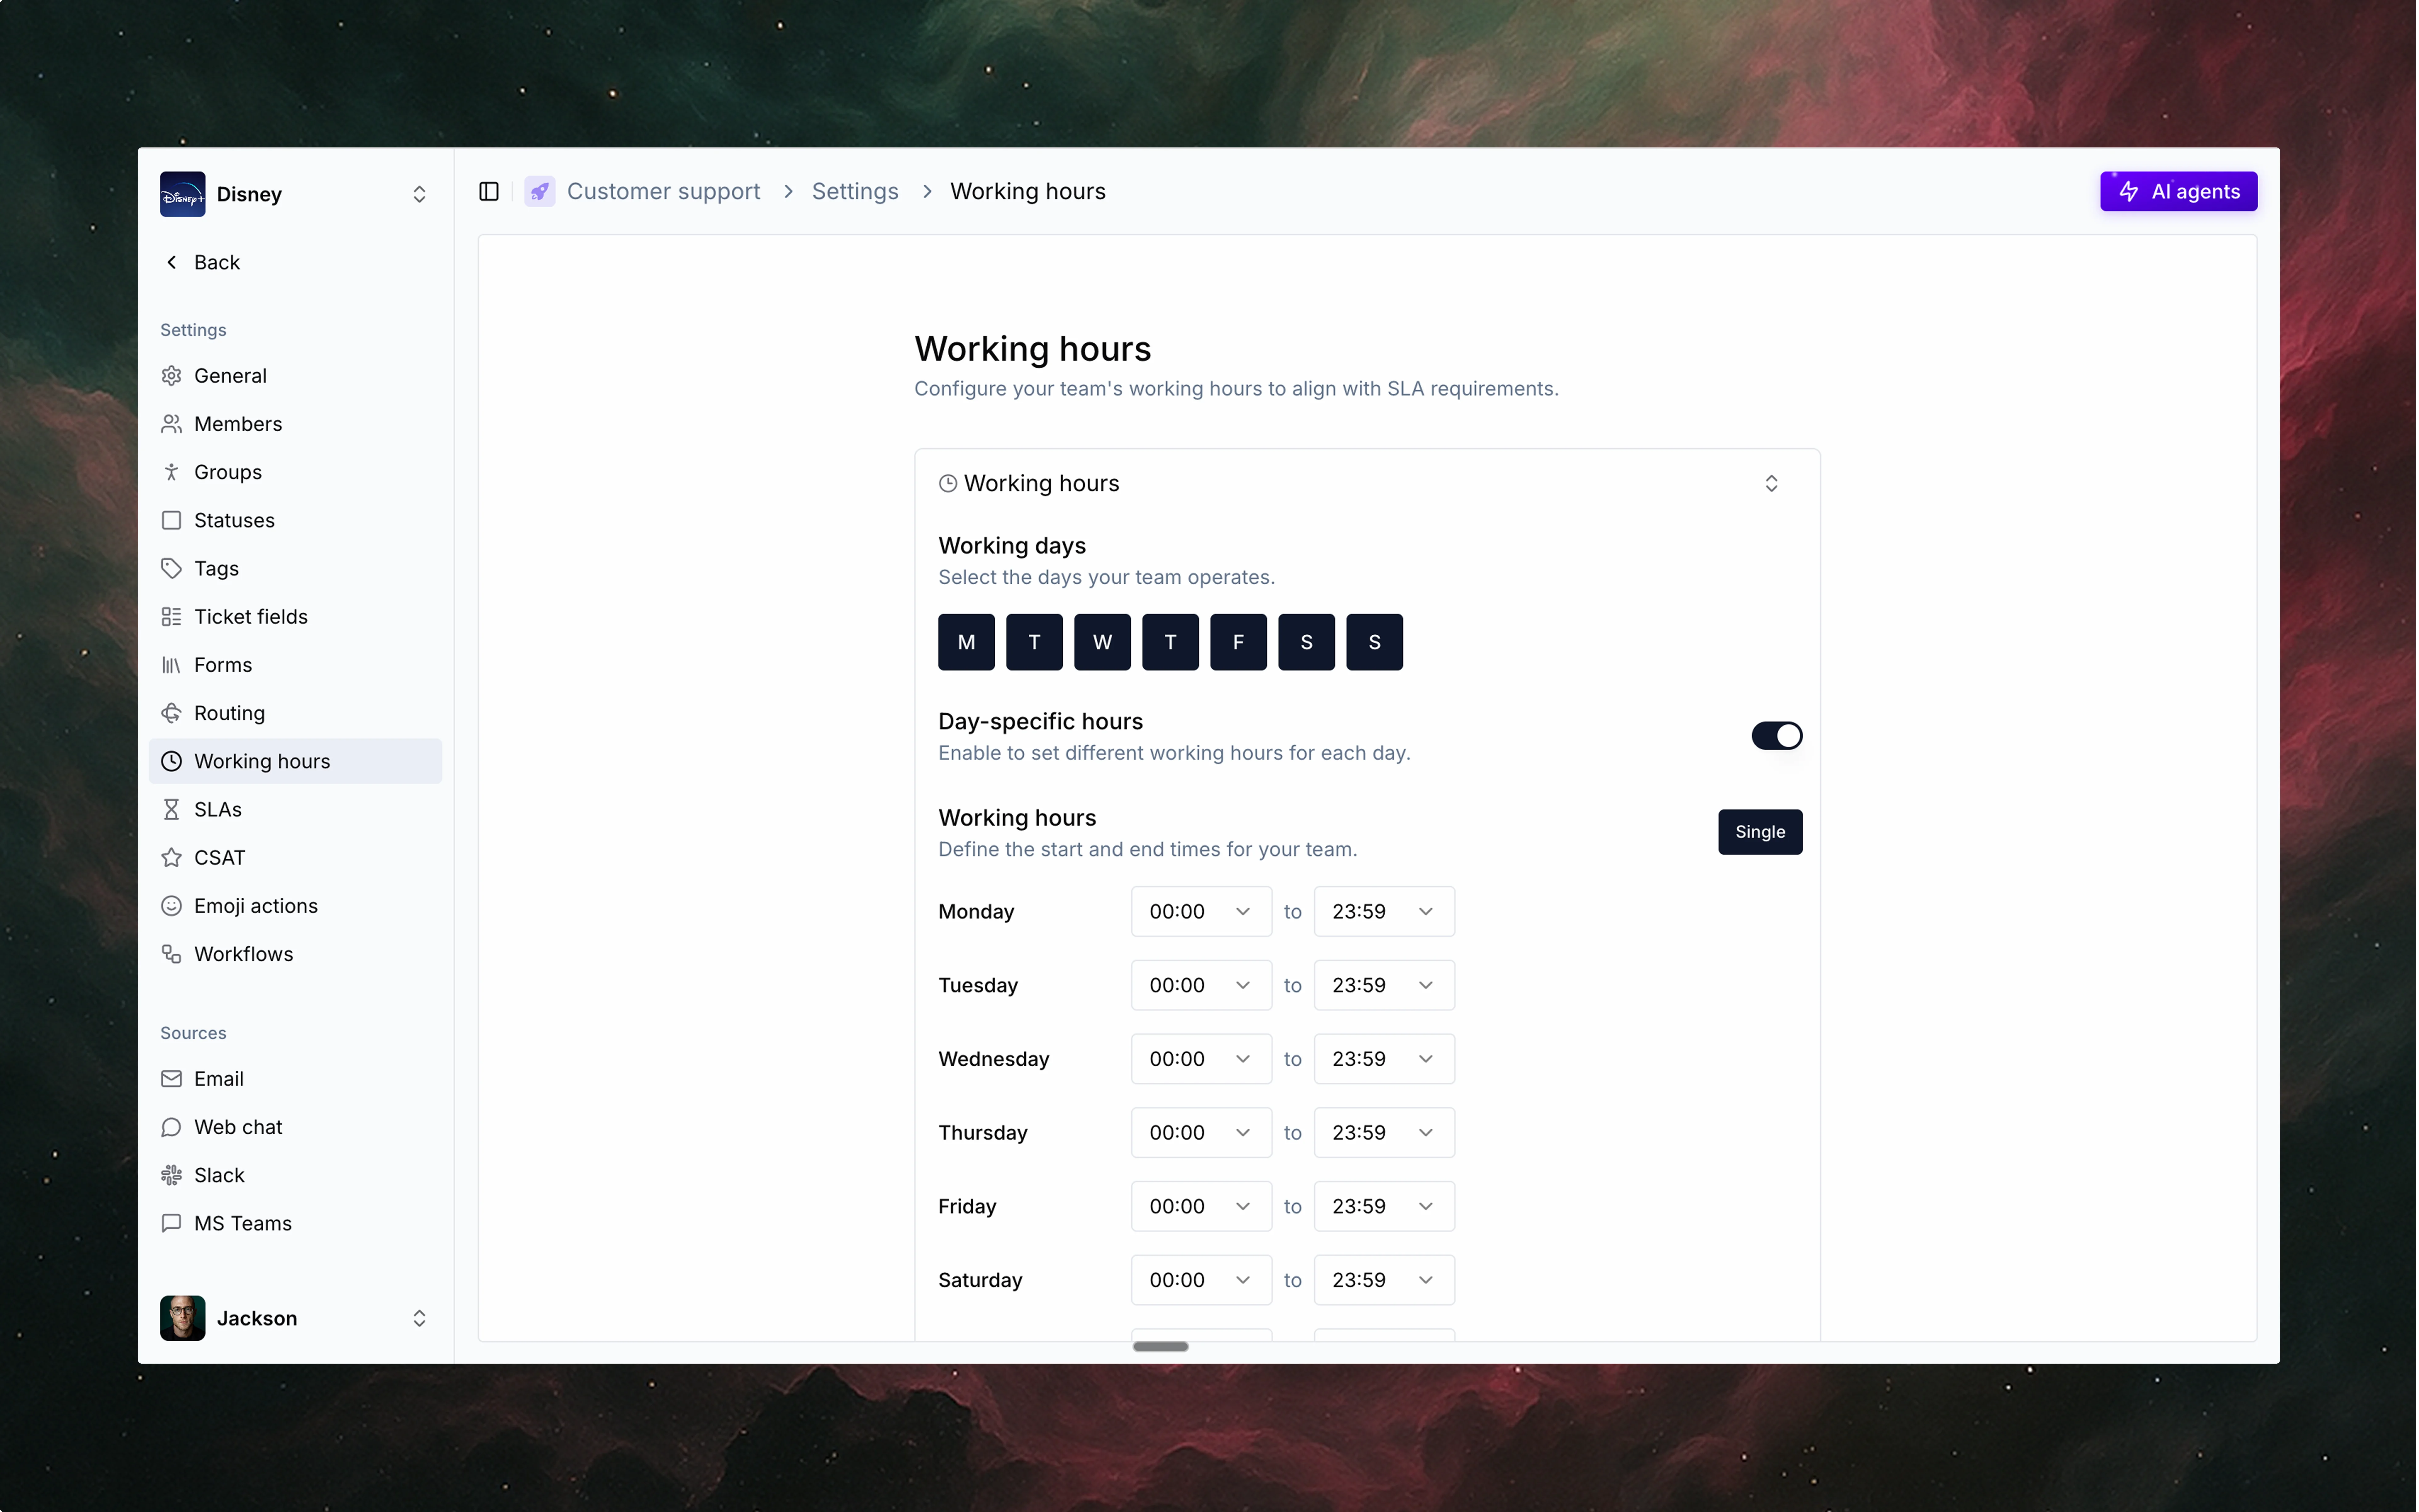Click the rocket Customer support icon
The width and height of the screenshot is (2419, 1512).
pos(540,191)
